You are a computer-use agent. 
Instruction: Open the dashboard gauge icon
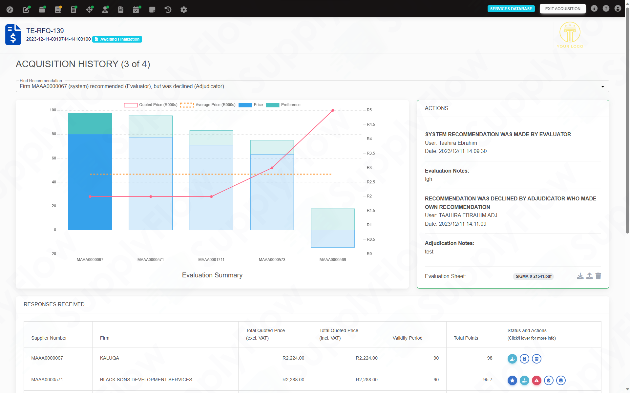point(10,9)
